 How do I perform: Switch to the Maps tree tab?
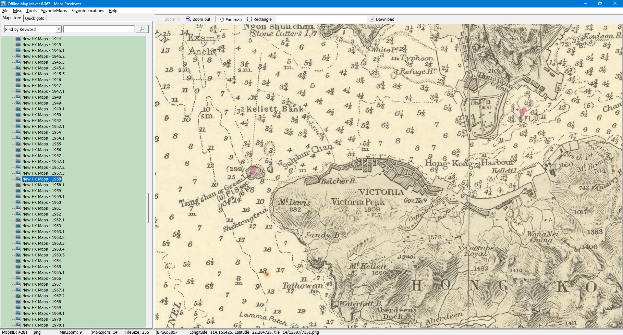12,18
